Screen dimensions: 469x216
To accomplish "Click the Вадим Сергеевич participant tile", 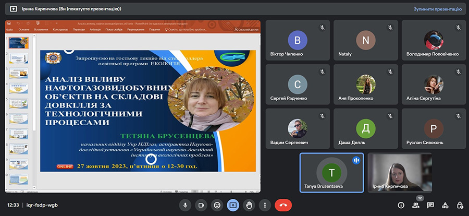I will point(298,128).
